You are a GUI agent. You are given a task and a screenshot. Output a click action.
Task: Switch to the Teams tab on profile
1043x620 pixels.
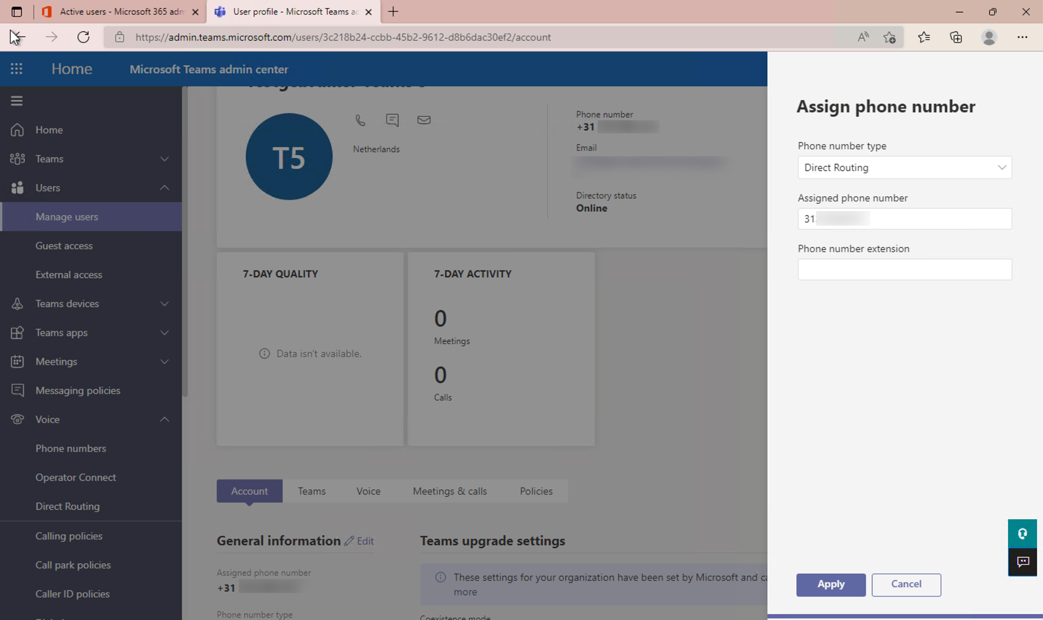pyautogui.click(x=312, y=491)
